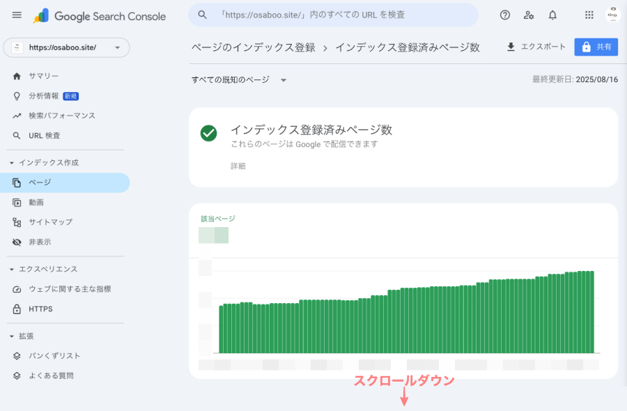Click the layers icon beside よくある質問
The width and height of the screenshot is (627, 411).
[x=17, y=375]
